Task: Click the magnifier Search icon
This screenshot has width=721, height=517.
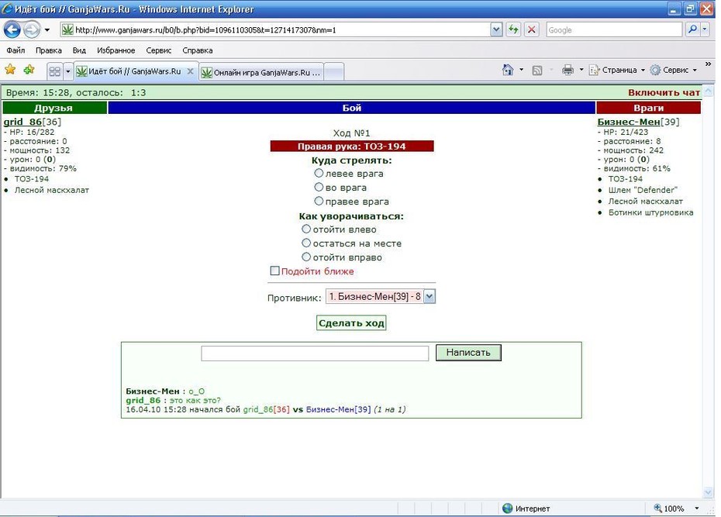Action: coord(692,30)
